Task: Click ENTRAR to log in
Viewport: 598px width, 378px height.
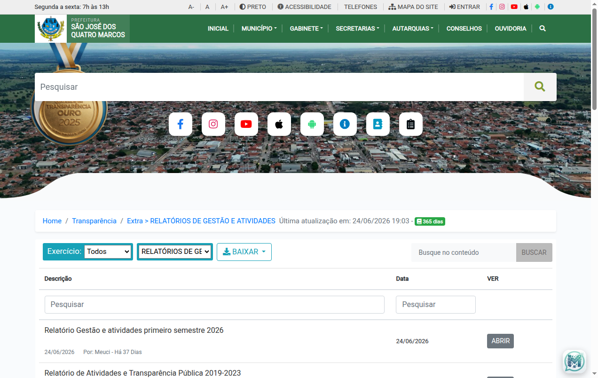Action: [x=464, y=7]
